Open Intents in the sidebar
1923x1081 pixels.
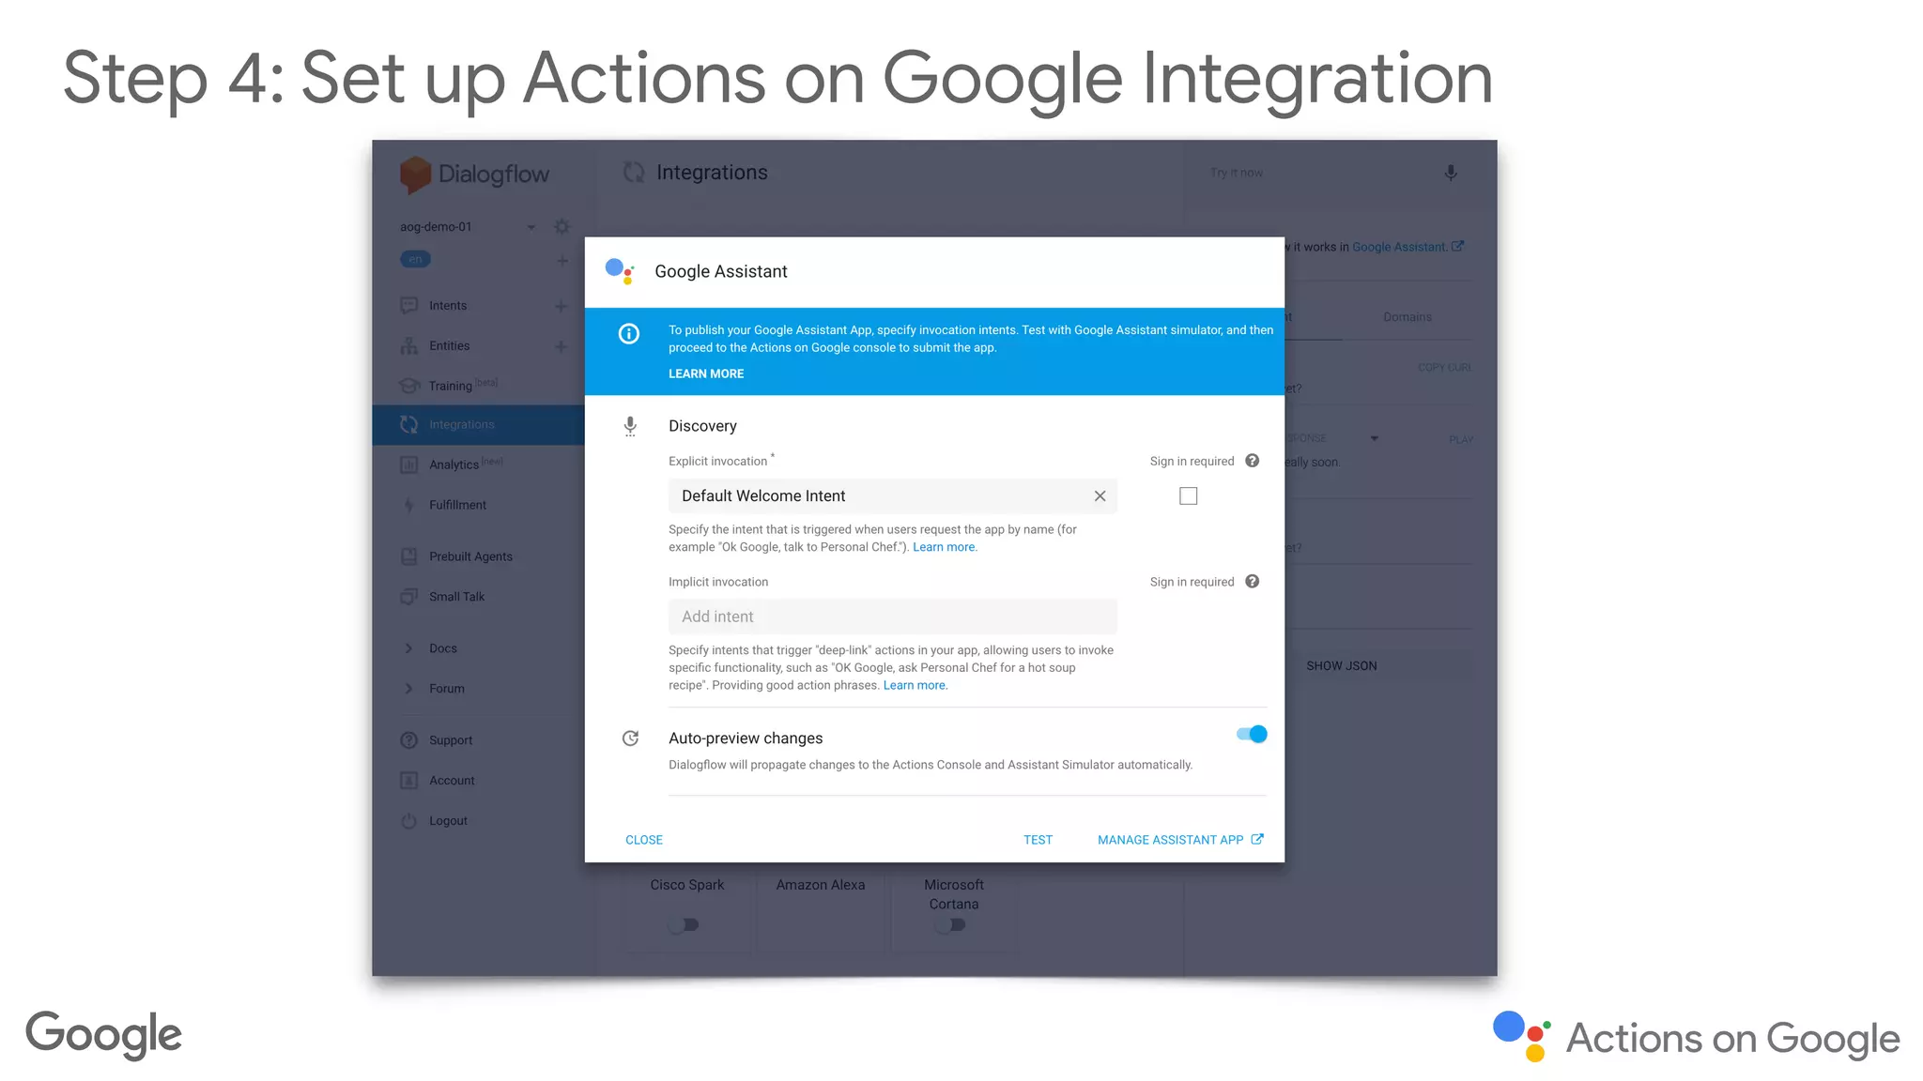[x=448, y=306]
